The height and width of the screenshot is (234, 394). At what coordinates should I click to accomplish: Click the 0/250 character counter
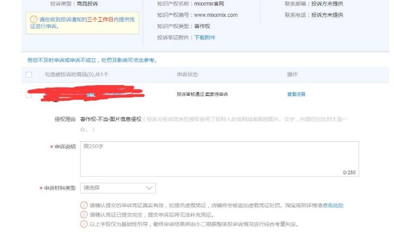(x=348, y=172)
